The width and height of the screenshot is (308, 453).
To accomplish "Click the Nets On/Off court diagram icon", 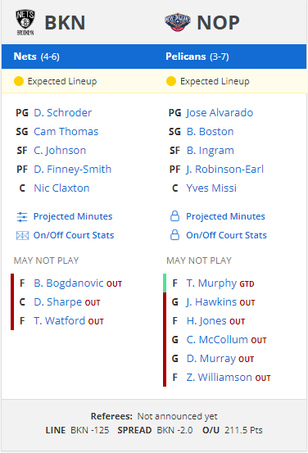I will click(22, 235).
